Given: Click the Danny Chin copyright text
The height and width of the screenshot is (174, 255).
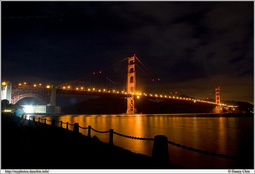Looking at the screenshot, I should coord(239,171).
